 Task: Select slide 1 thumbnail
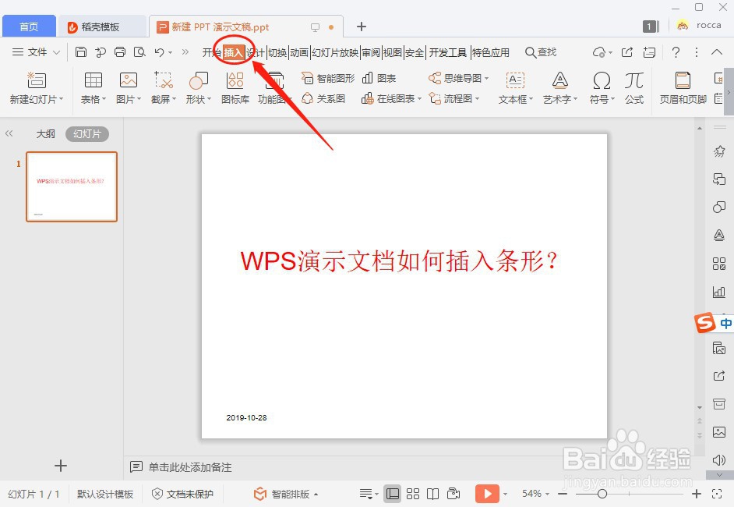click(72, 186)
